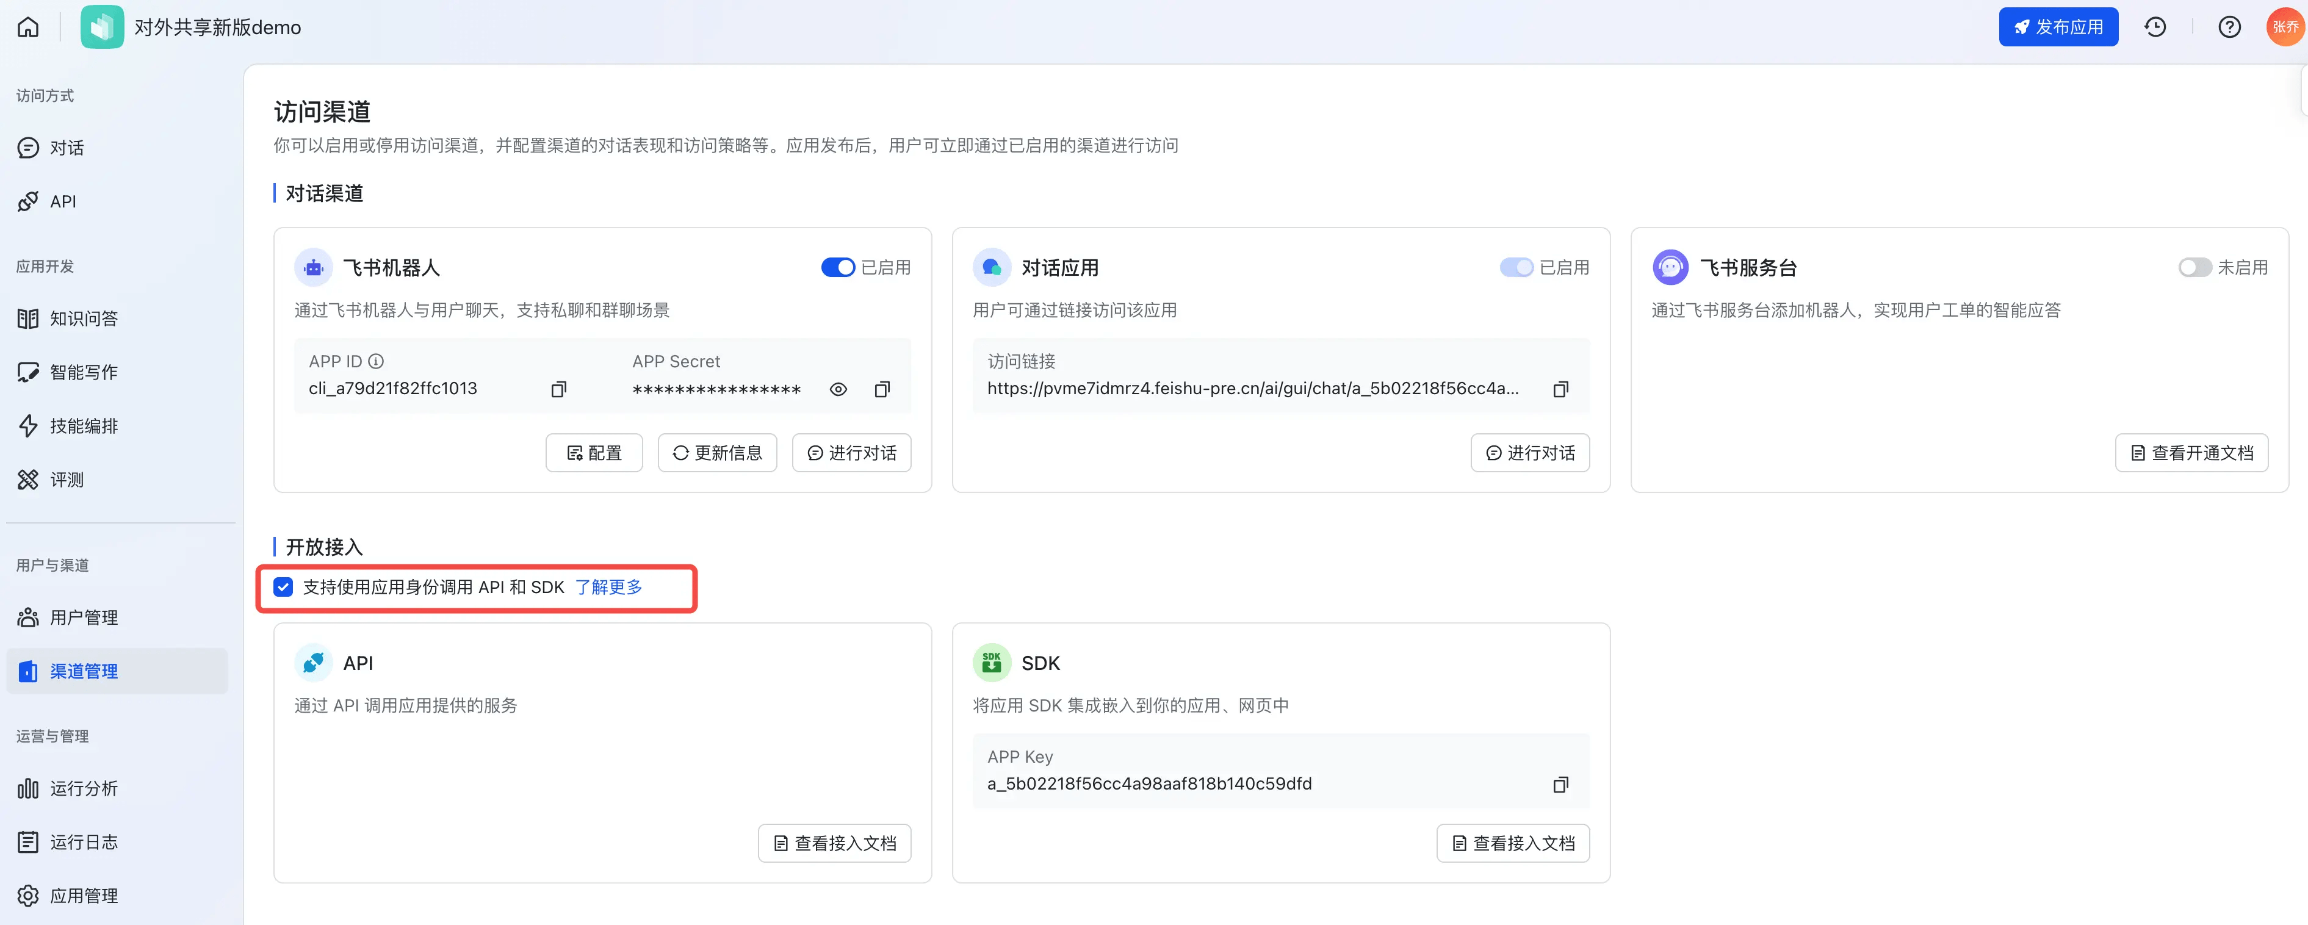
Task: Click 查看接入文档 on the SDK card
Action: (1512, 843)
